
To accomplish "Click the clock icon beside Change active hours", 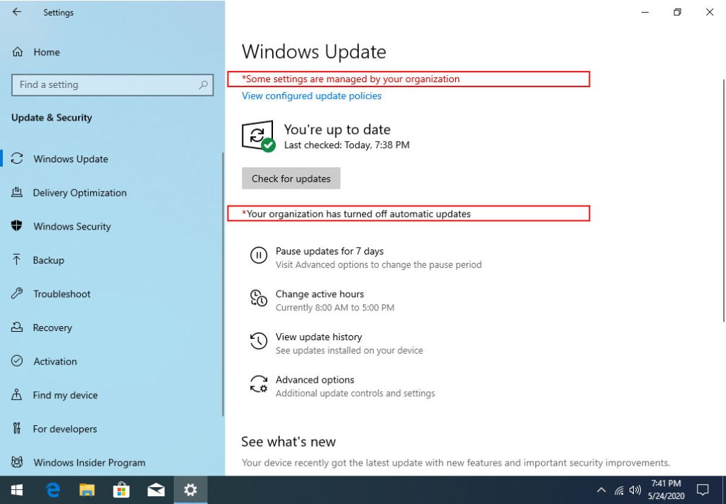I will tap(258, 298).
